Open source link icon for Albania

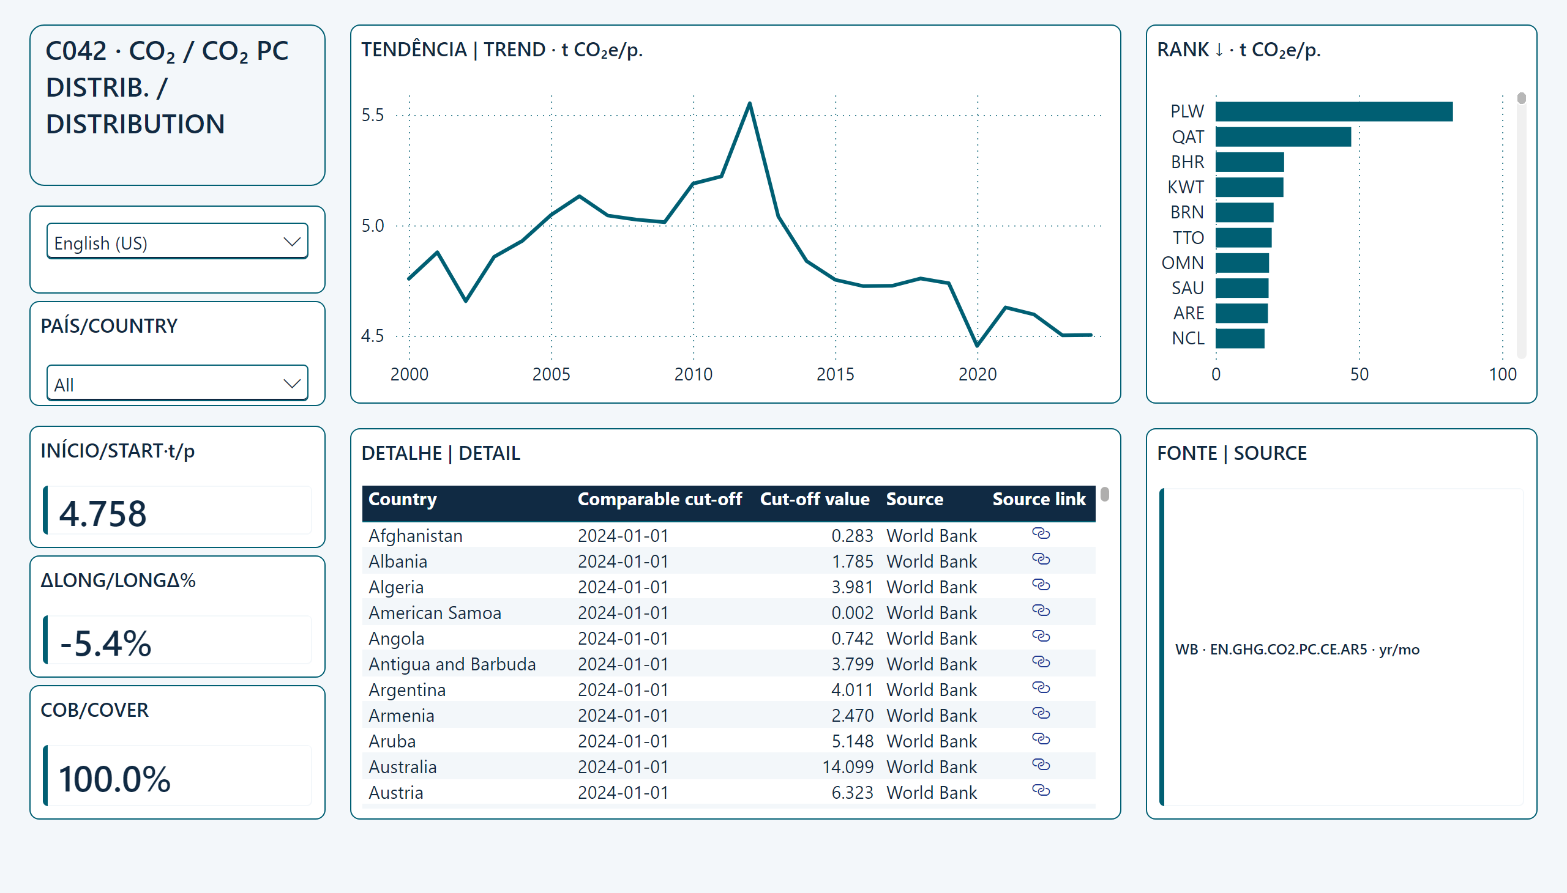[1041, 560]
